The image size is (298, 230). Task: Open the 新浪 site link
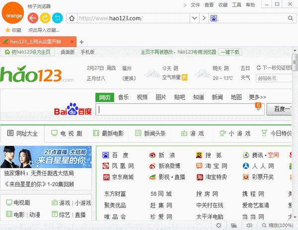pyautogui.click(x=162, y=155)
